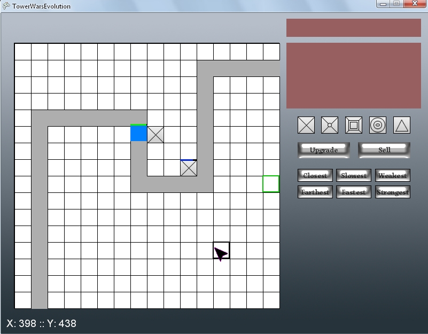This screenshot has height=334, width=428.
Task: Select the plain X tower icon
Action: pyautogui.click(x=306, y=125)
